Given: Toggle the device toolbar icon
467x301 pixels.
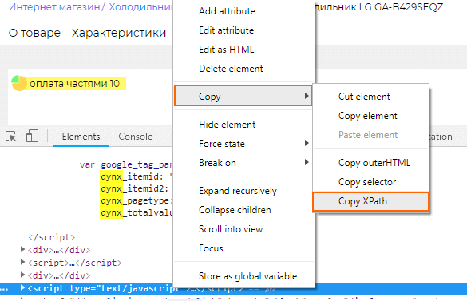Looking at the screenshot, I should (32, 136).
